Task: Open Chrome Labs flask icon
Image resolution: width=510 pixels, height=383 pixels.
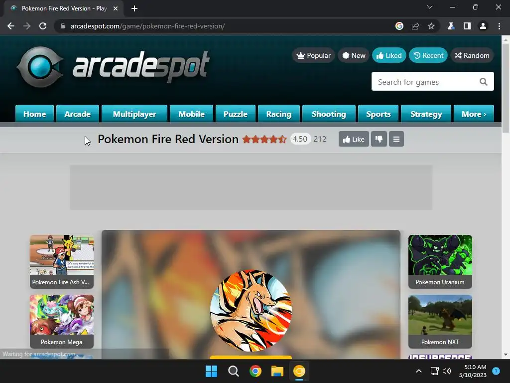Action: (x=451, y=26)
